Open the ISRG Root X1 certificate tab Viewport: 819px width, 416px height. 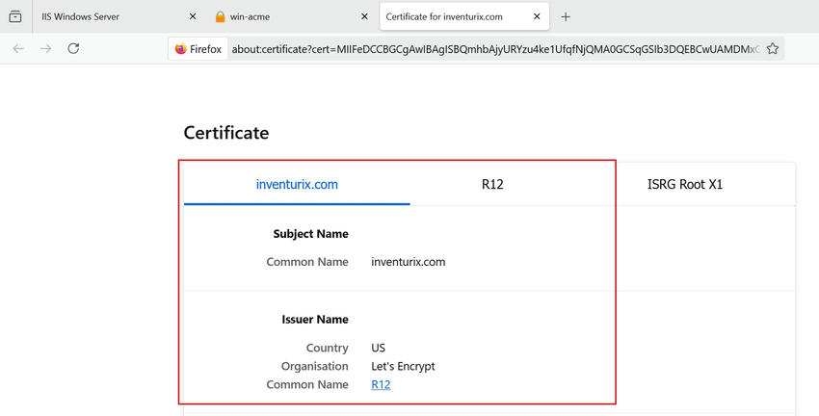(685, 184)
